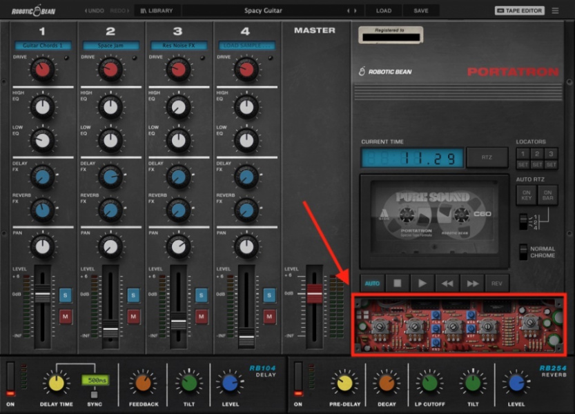Solo channel 2
Screen dimensions: 575x414
133,295
